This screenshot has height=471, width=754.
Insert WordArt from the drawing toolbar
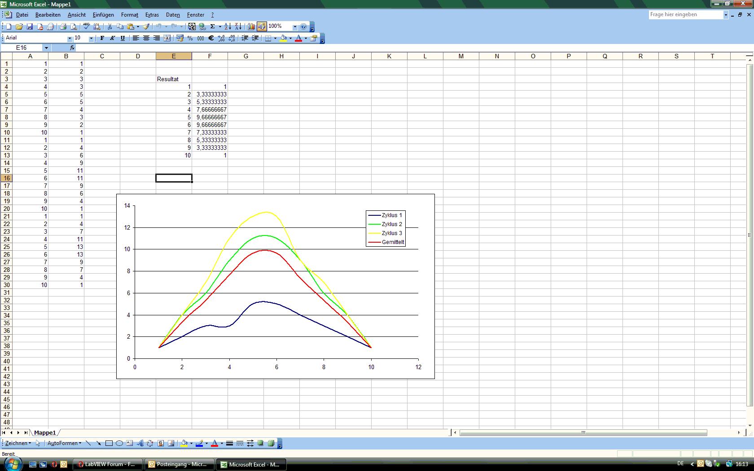pyautogui.click(x=140, y=443)
